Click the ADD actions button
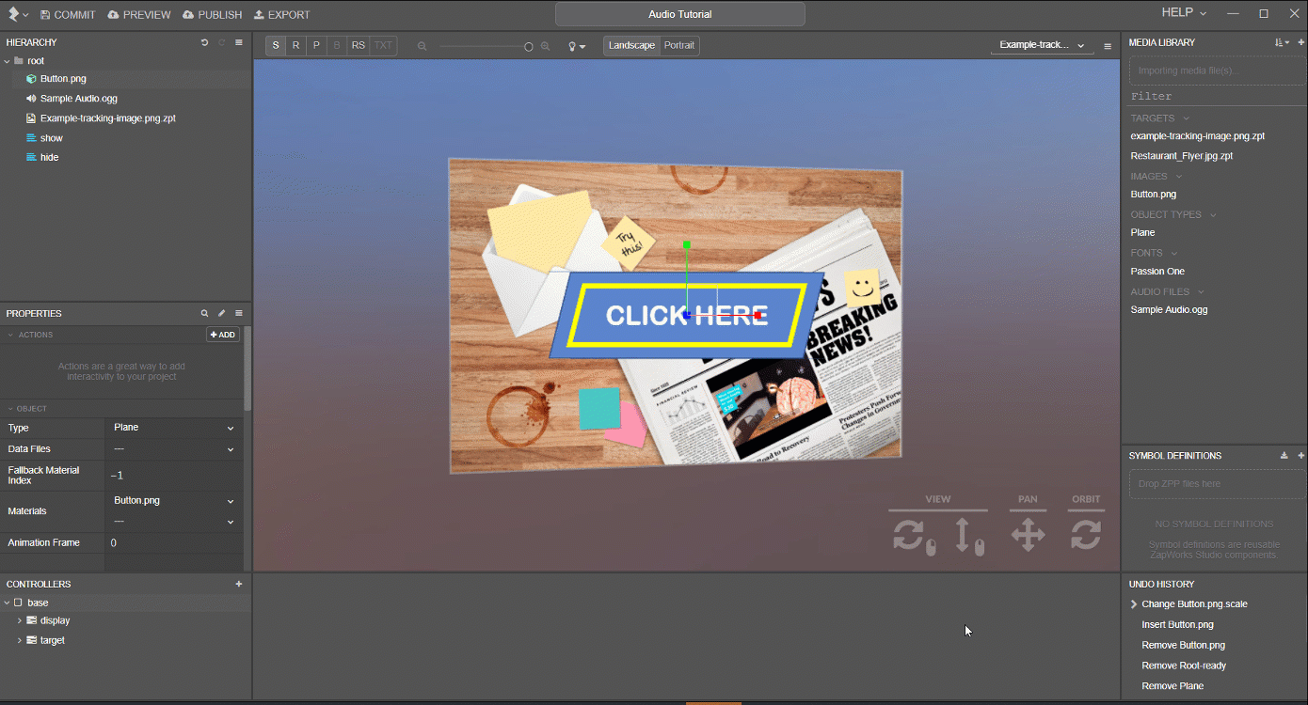This screenshot has width=1308, height=705. (223, 335)
